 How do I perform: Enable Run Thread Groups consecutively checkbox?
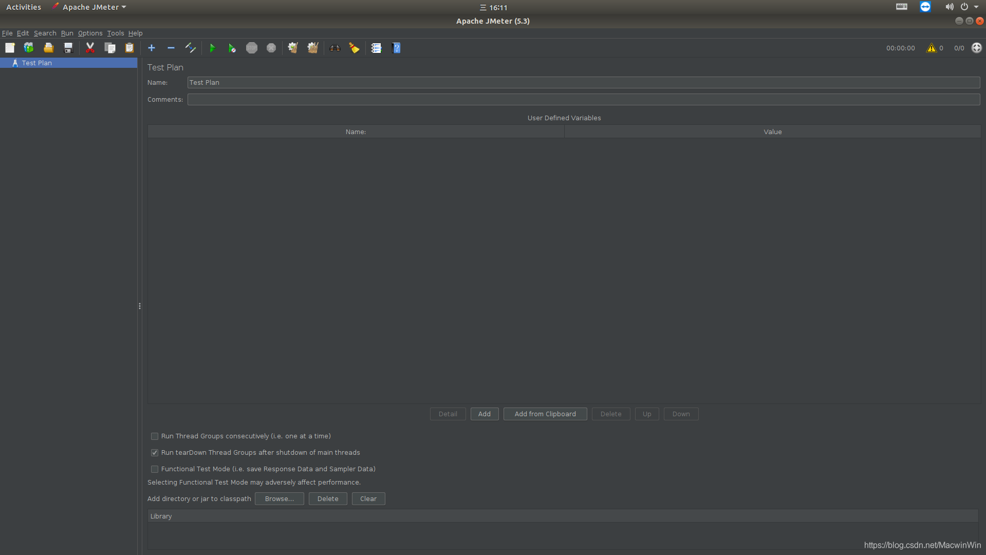[x=154, y=436]
